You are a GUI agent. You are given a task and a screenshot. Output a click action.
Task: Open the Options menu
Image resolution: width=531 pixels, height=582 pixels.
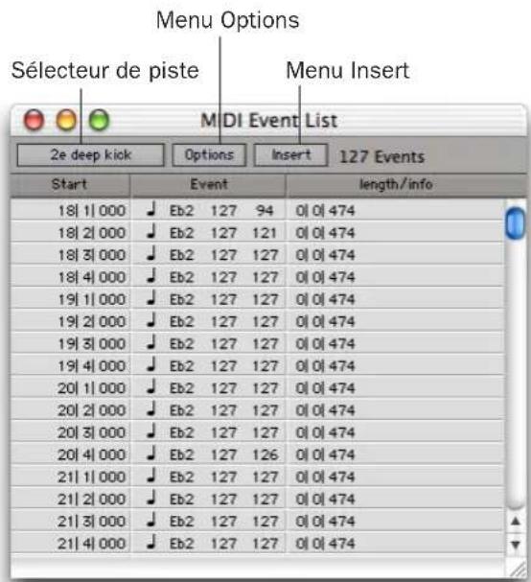click(x=209, y=154)
